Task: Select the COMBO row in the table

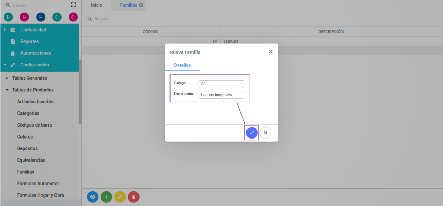Action: (262, 41)
